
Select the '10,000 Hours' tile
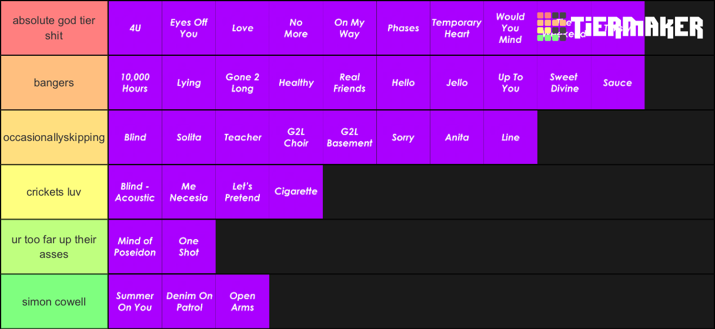click(x=135, y=83)
